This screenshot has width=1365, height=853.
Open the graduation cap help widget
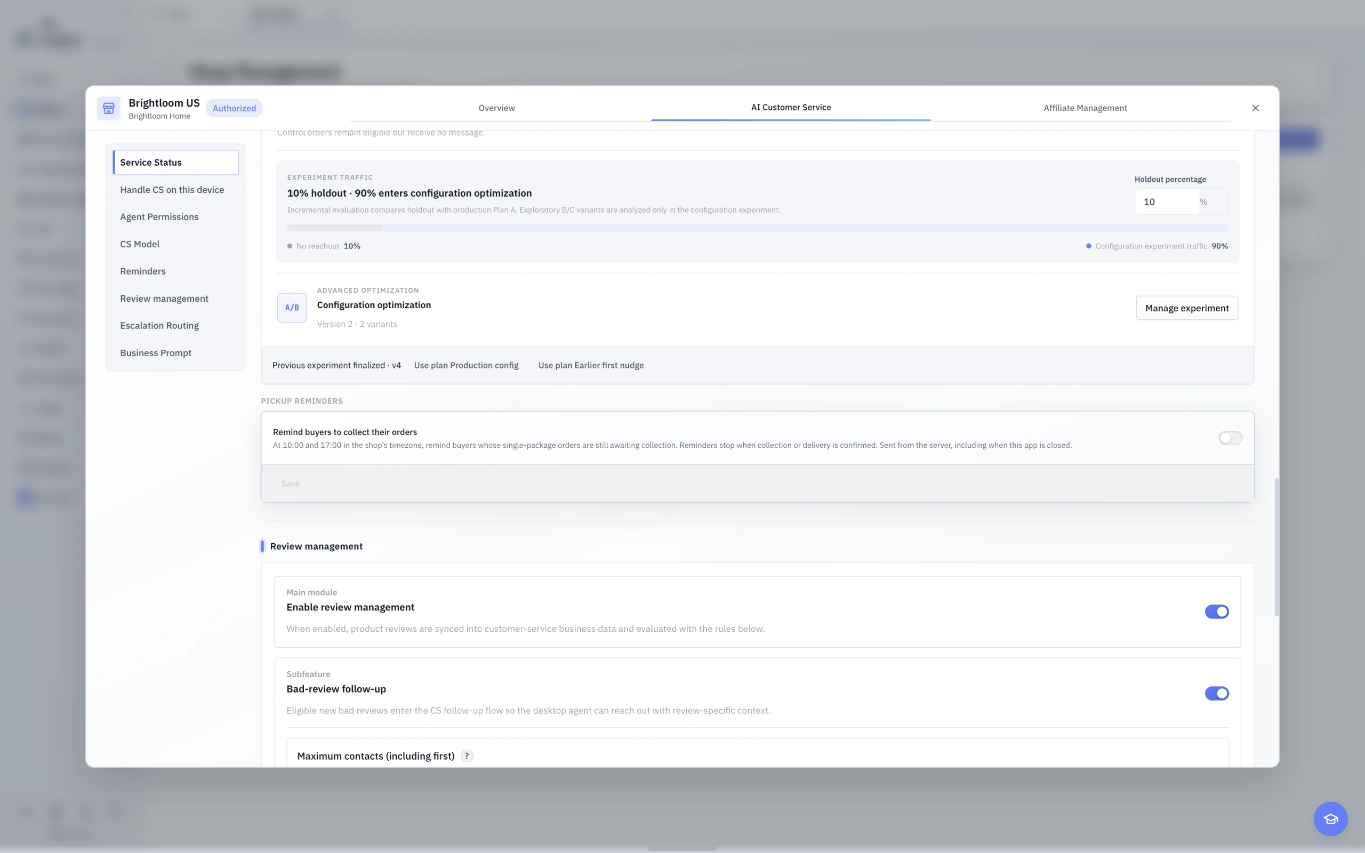click(1330, 818)
